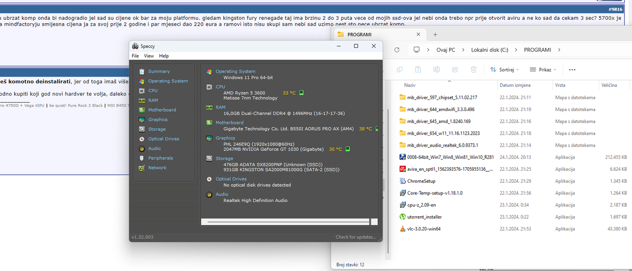
Task: Click the Rename icon in Explorer toolbar
Action: (x=436, y=70)
